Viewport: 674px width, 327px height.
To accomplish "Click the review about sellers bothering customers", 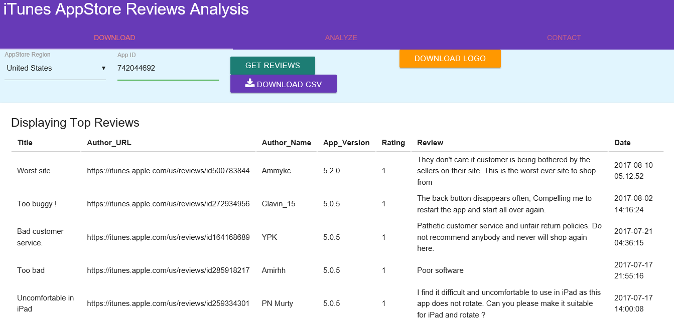I will [x=506, y=171].
